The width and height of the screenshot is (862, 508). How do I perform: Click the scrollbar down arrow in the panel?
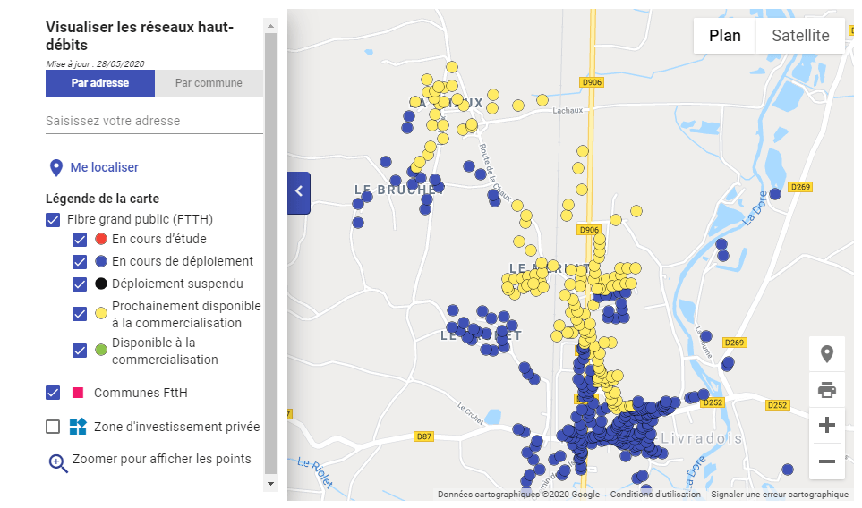pos(270,483)
